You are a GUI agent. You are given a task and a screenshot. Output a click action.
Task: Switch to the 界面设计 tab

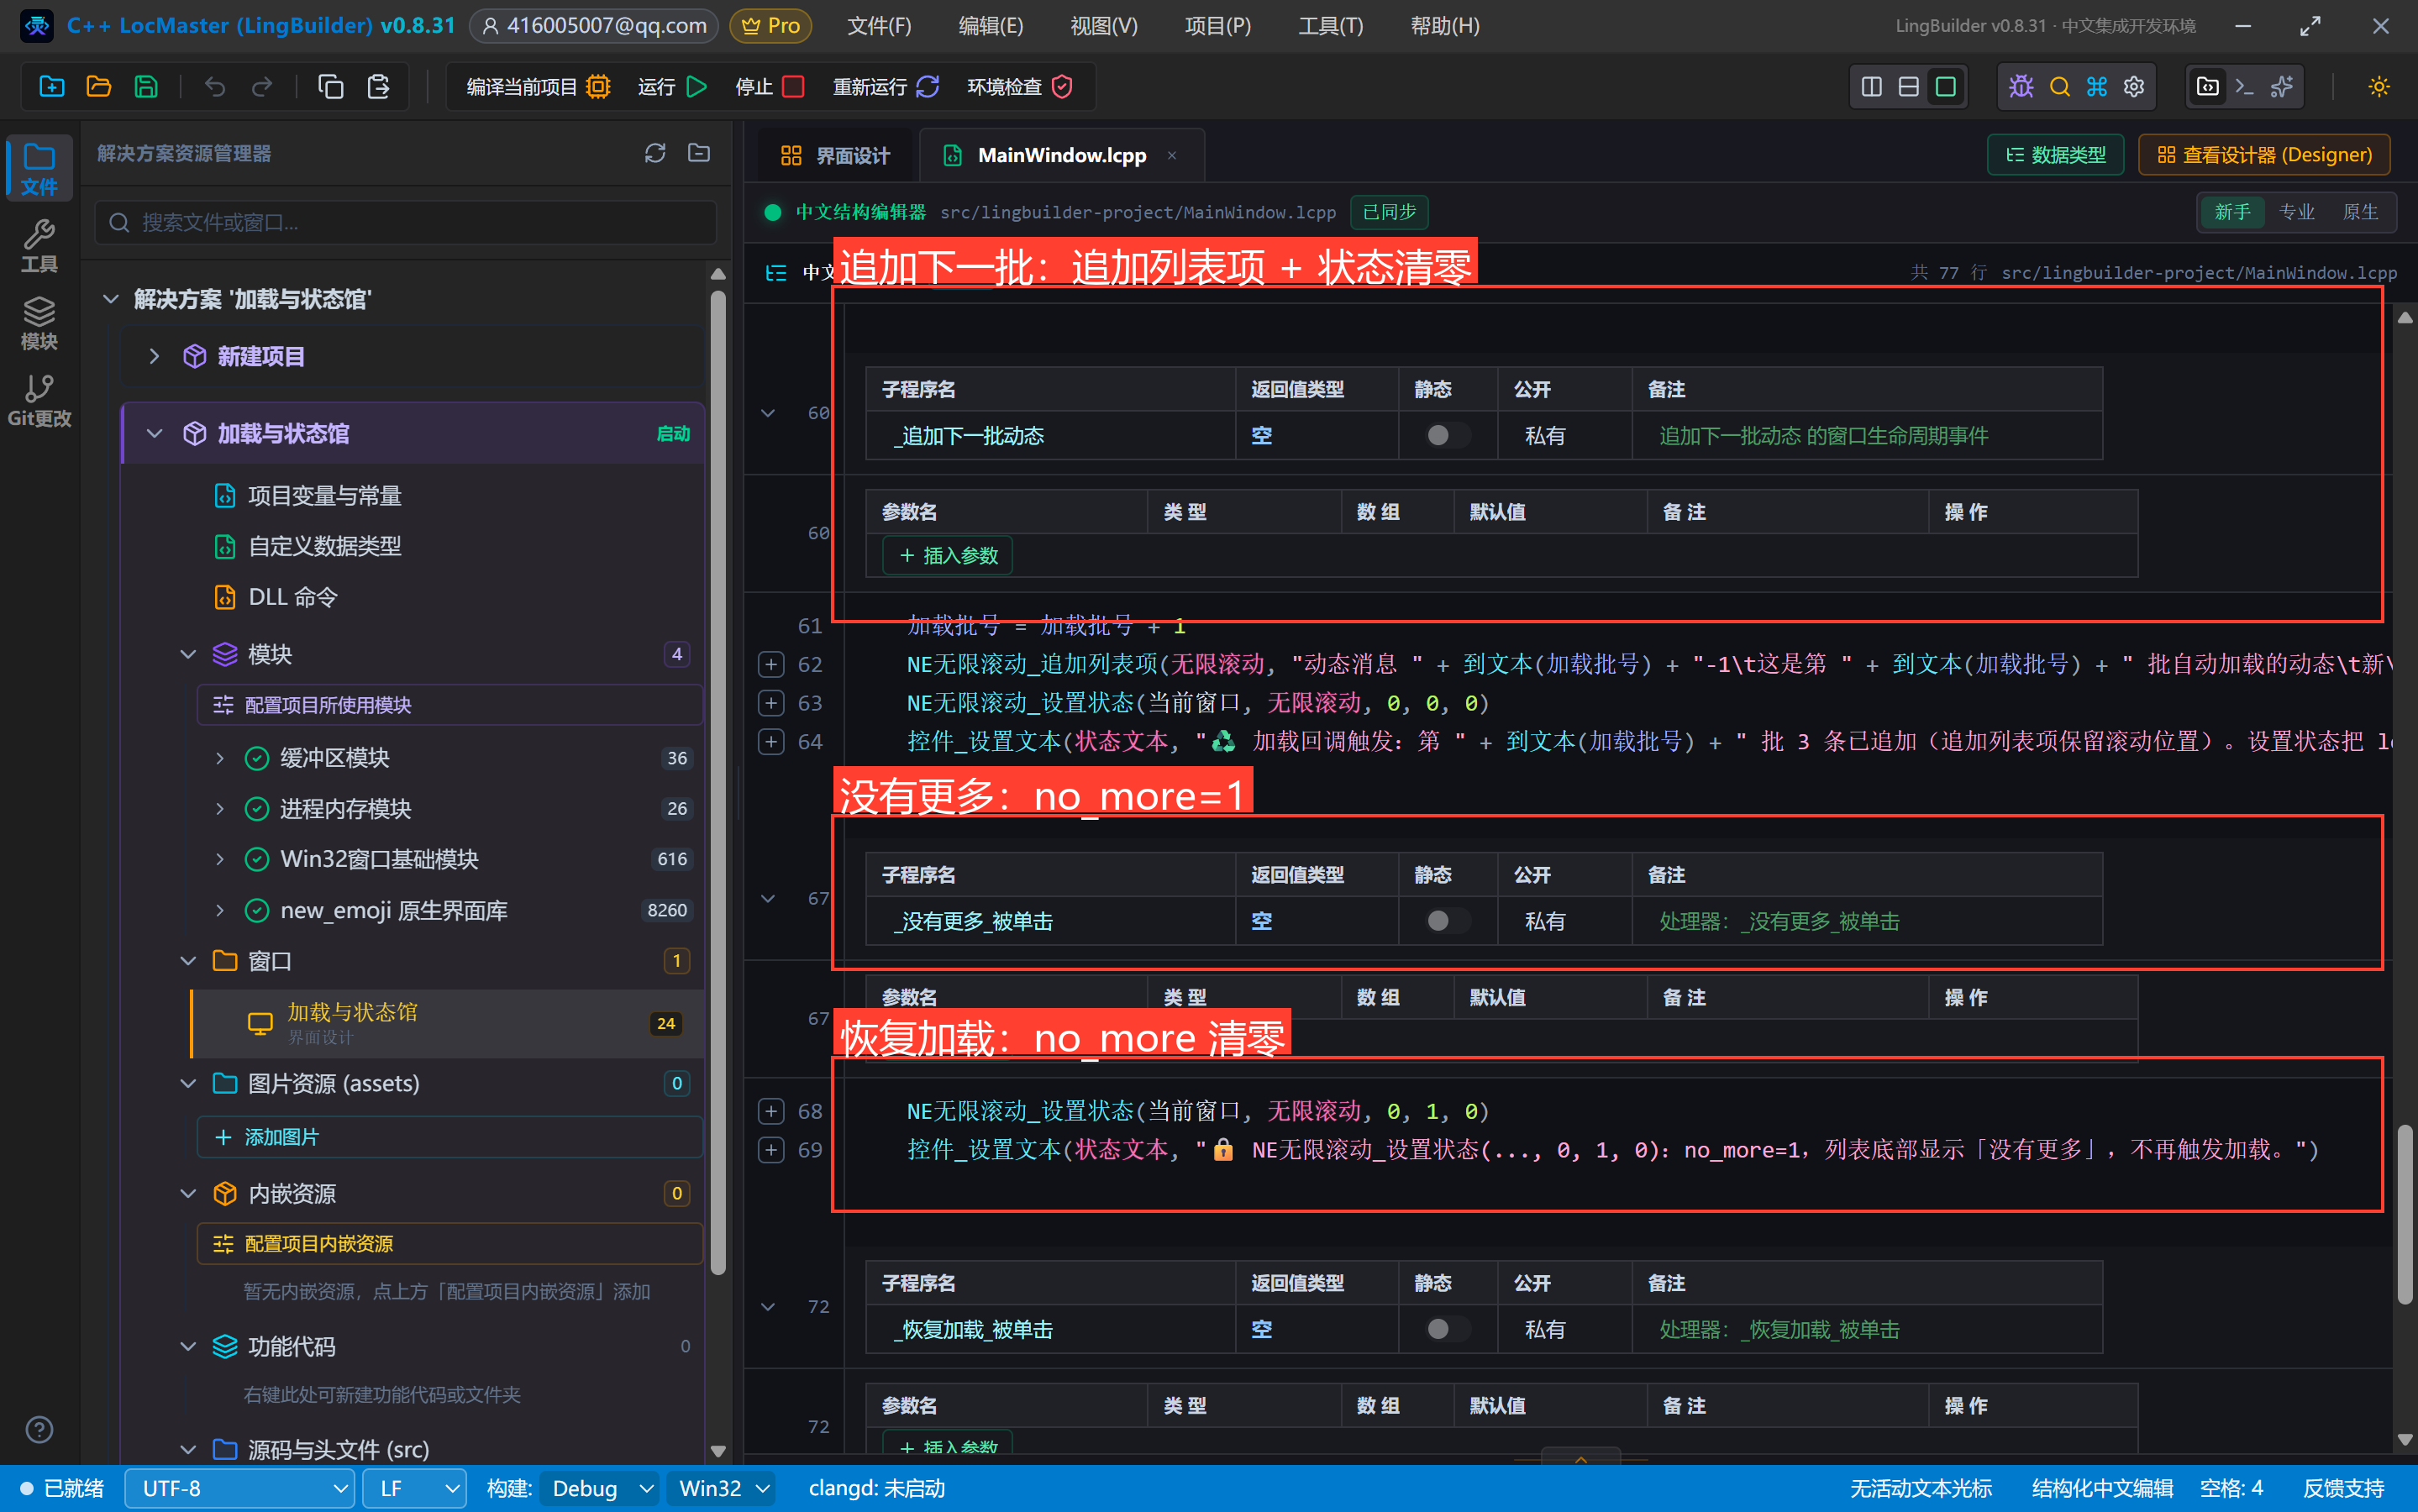[x=836, y=155]
